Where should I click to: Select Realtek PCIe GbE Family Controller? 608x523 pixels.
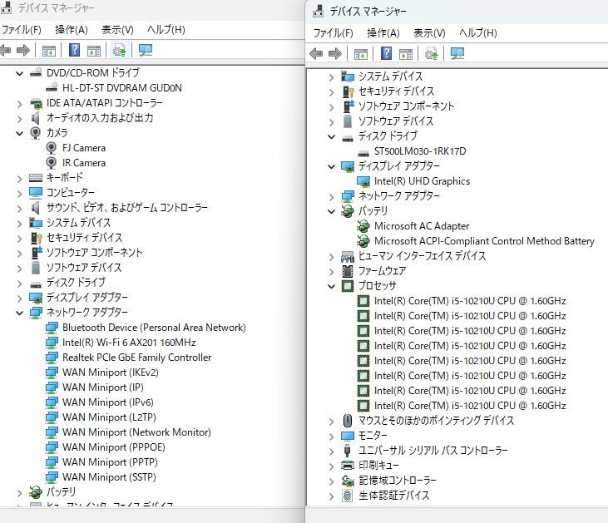tap(137, 358)
